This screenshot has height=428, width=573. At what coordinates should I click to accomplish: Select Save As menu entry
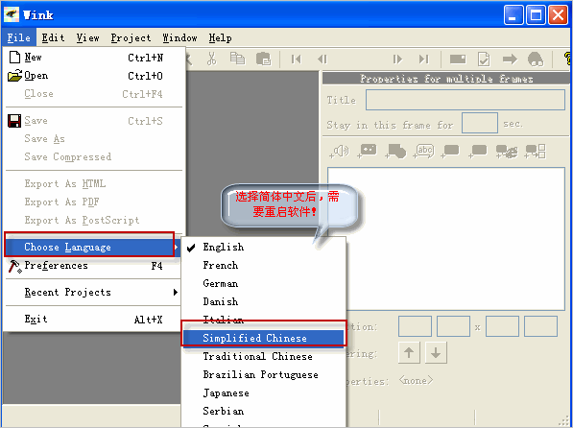click(x=93, y=138)
